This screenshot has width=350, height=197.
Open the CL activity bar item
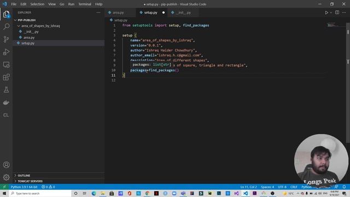tap(6, 115)
